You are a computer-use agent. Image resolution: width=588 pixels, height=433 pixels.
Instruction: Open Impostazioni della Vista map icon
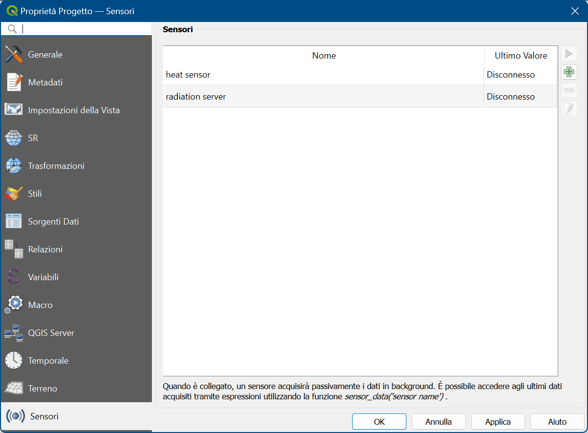click(14, 110)
